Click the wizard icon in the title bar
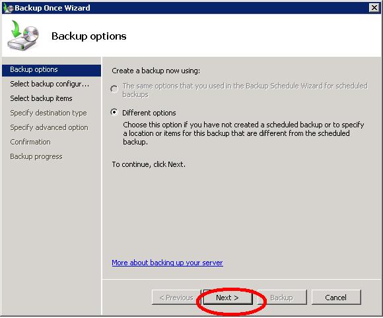This screenshot has width=383, height=318. coord(8,8)
